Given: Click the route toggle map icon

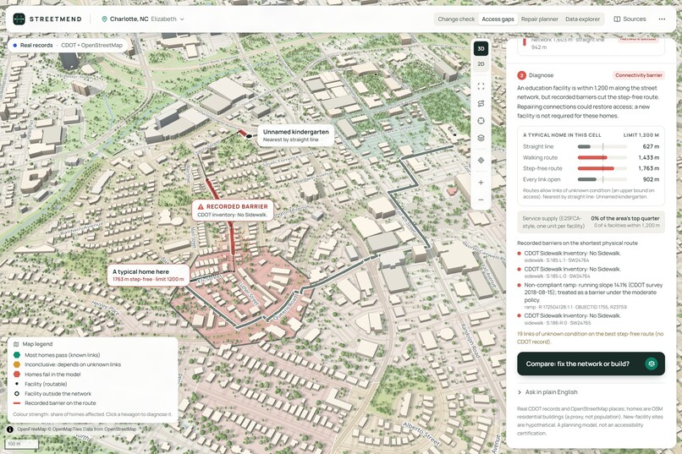Looking at the screenshot, I should pyautogui.click(x=481, y=103).
